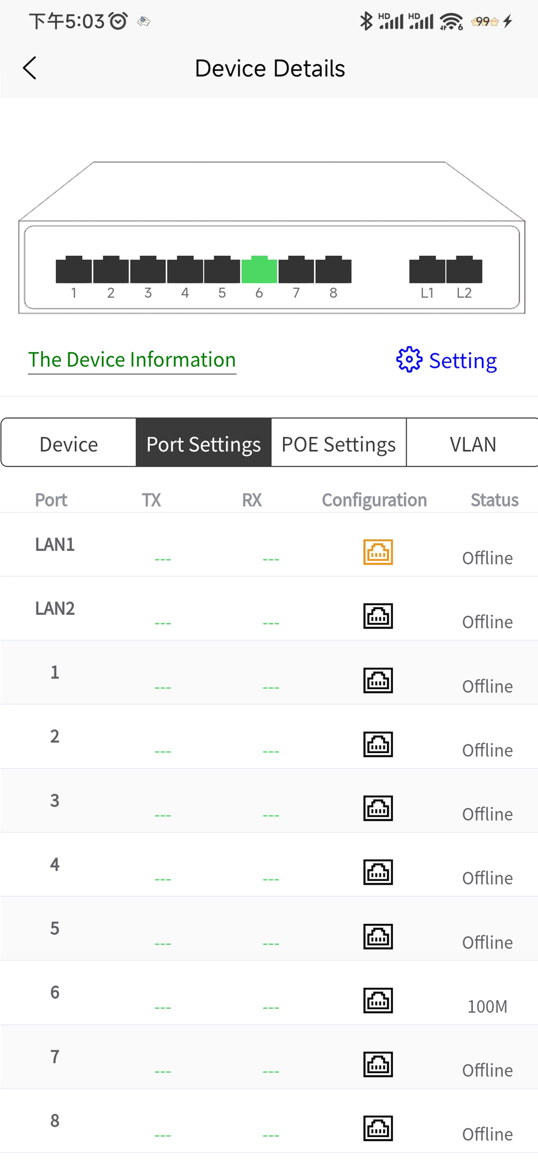The width and height of the screenshot is (538, 1165).
Task: Switch to the VLAN tab
Action: click(x=473, y=444)
